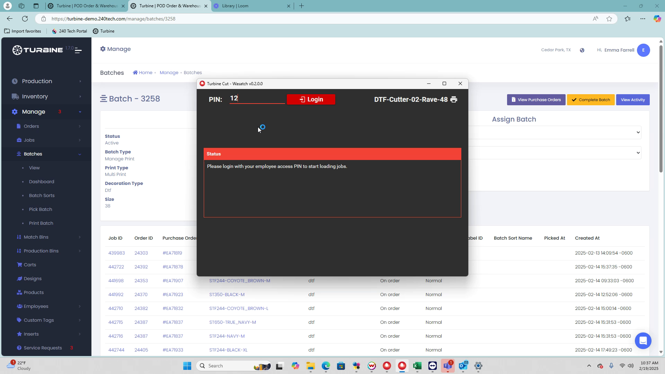Image resolution: width=665 pixels, height=374 pixels.
Task: Click the Carts icon in the sidebar
Action: pyautogui.click(x=19, y=265)
